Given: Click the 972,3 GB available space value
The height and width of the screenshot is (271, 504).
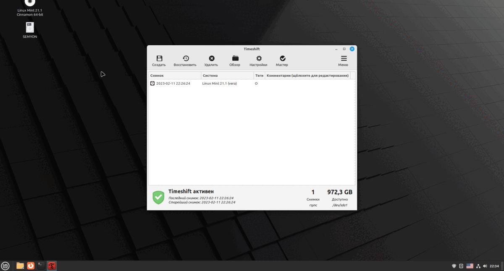Looking at the screenshot, I should [x=340, y=192].
